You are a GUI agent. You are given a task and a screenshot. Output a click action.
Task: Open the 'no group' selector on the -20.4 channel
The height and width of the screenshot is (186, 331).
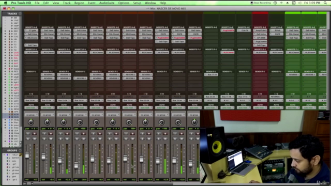tap(80, 115)
